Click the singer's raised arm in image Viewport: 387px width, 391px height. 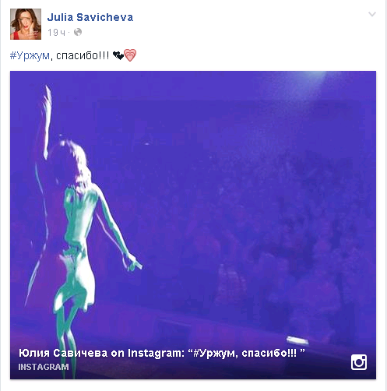tap(47, 122)
